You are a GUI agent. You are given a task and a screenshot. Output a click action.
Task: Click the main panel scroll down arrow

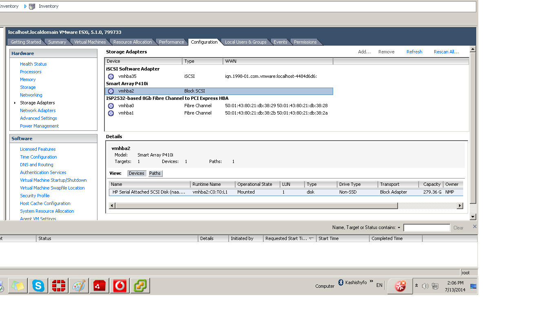[473, 217]
